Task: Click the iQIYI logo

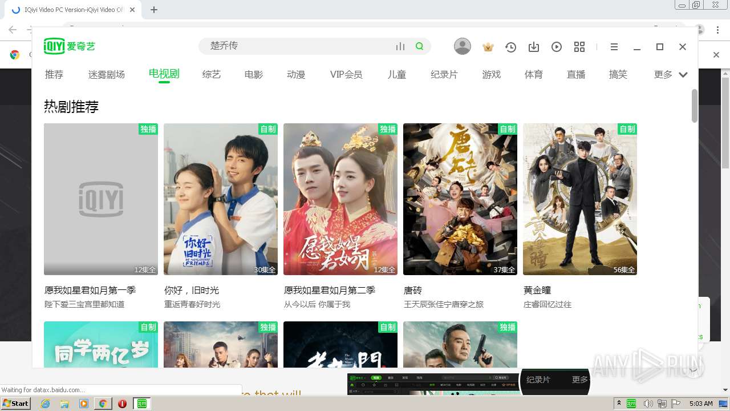Action: (x=69, y=47)
